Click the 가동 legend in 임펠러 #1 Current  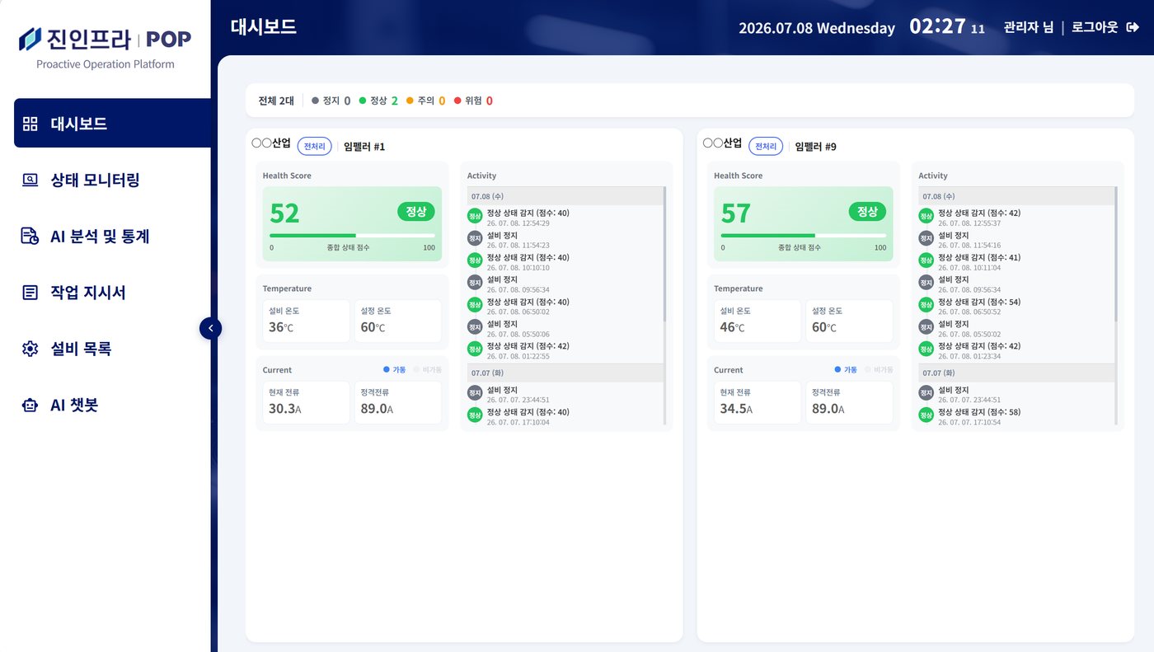pyautogui.click(x=394, y=370)
